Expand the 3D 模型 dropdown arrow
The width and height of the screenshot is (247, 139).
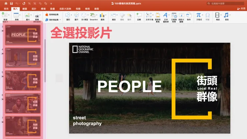(88, 15)
